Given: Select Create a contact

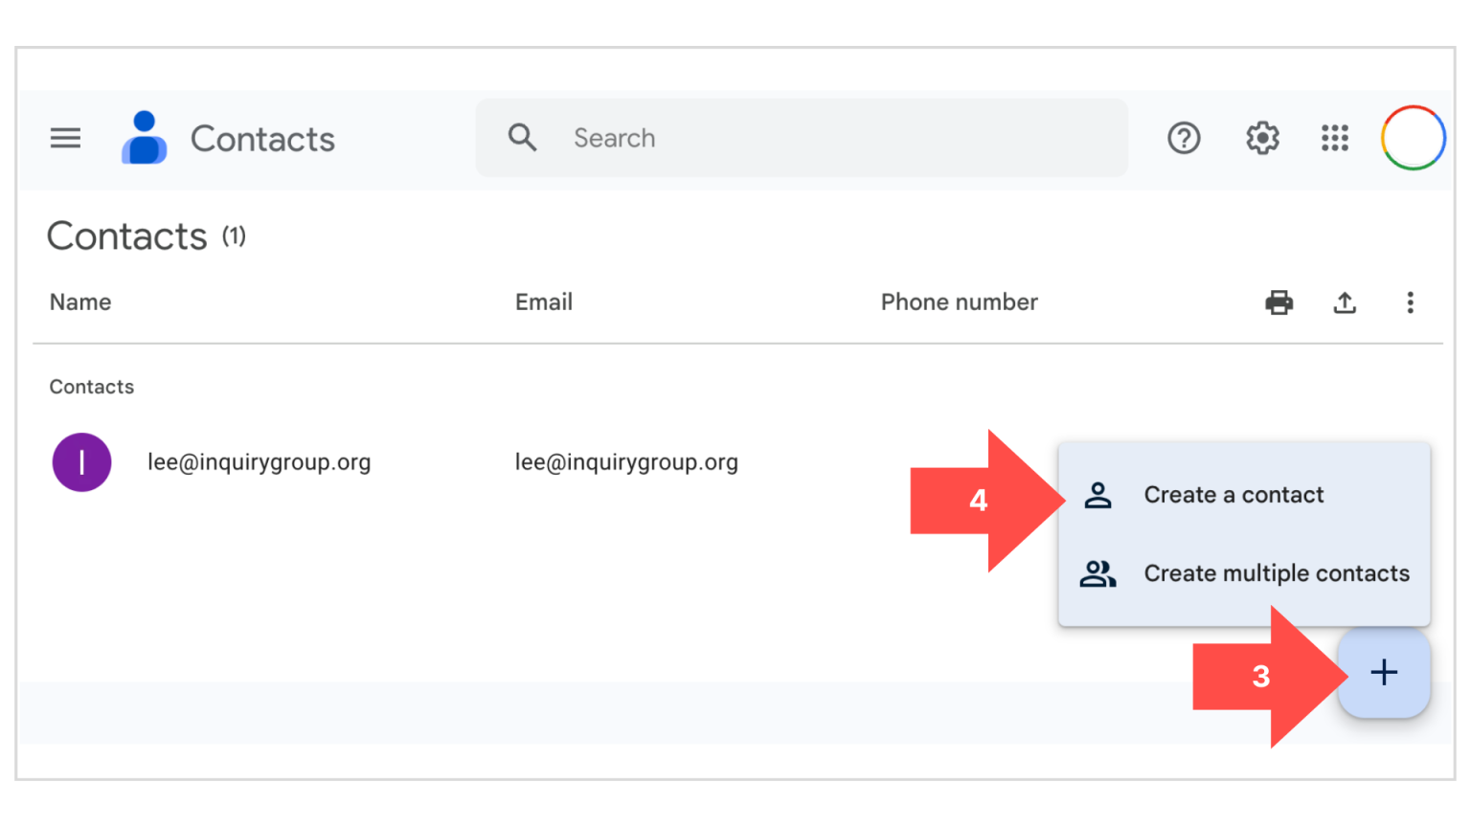Looking at the screenshot, I should [1233, 495].
